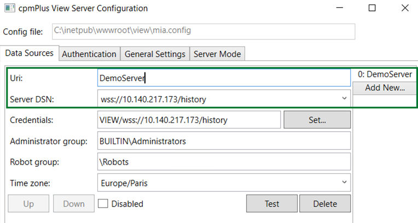Click the Add New... button
Screen dimensions: 418x223
(x=385, y=87)
